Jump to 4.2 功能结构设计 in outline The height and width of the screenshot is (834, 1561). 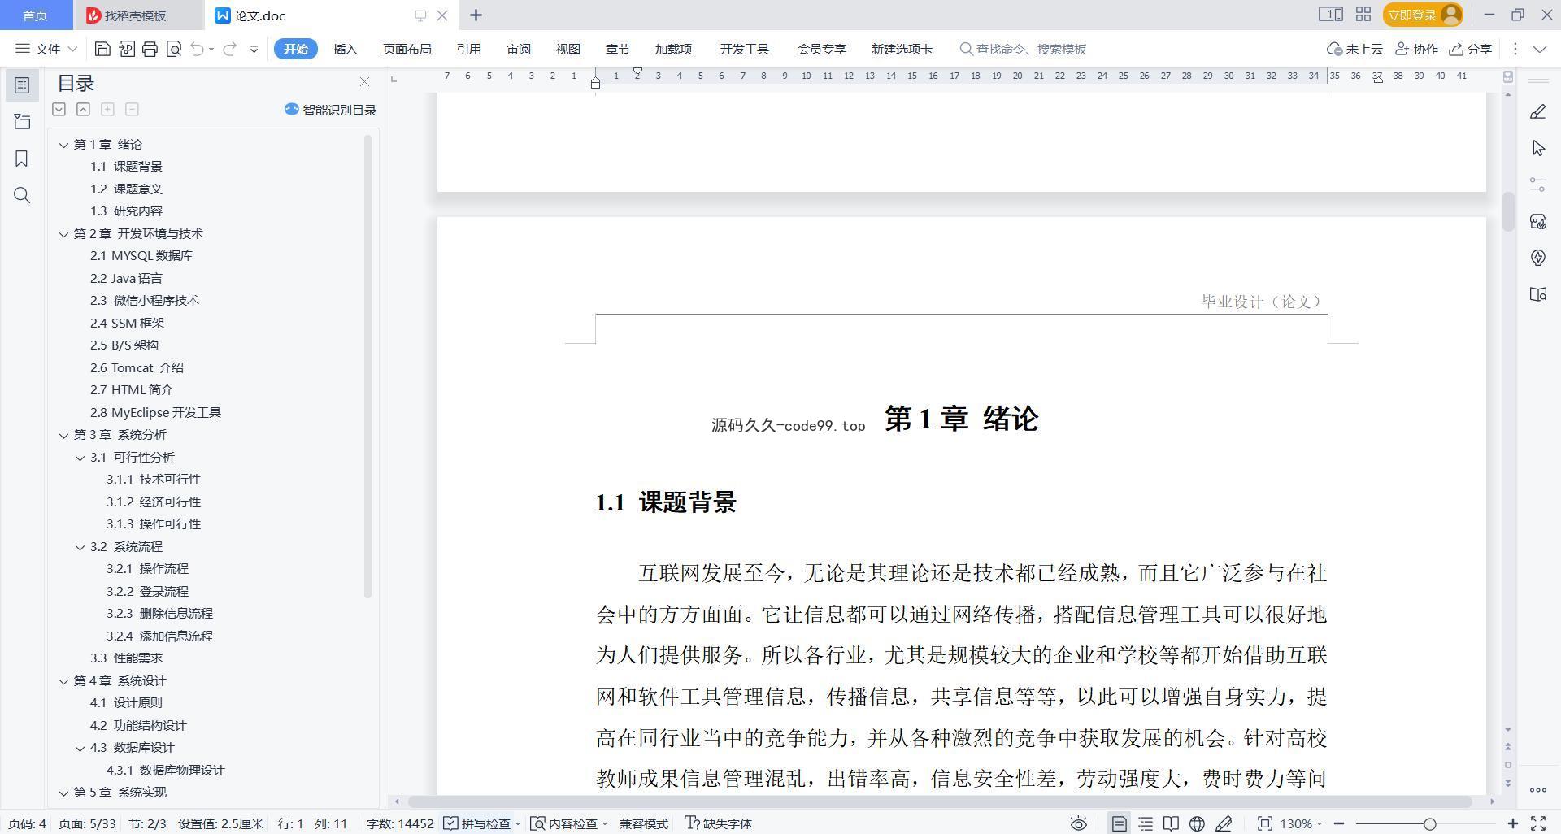coord(138,726)
